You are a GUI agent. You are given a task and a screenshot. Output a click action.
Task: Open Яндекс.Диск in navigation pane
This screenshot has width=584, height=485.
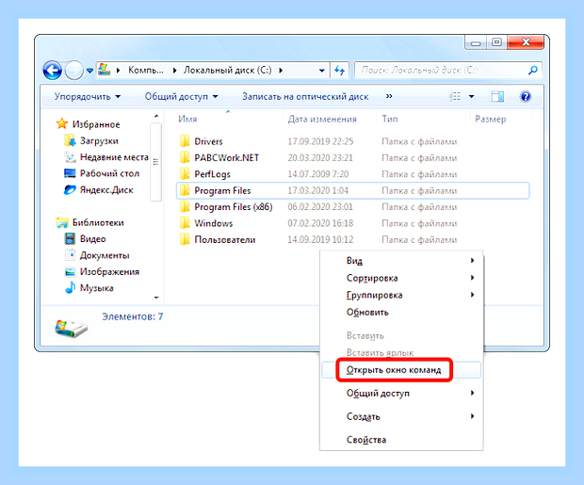[x=106, y=190]
